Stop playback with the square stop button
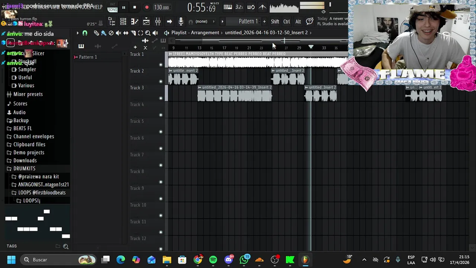Screen dimensions: 476x268 point(135,7)
